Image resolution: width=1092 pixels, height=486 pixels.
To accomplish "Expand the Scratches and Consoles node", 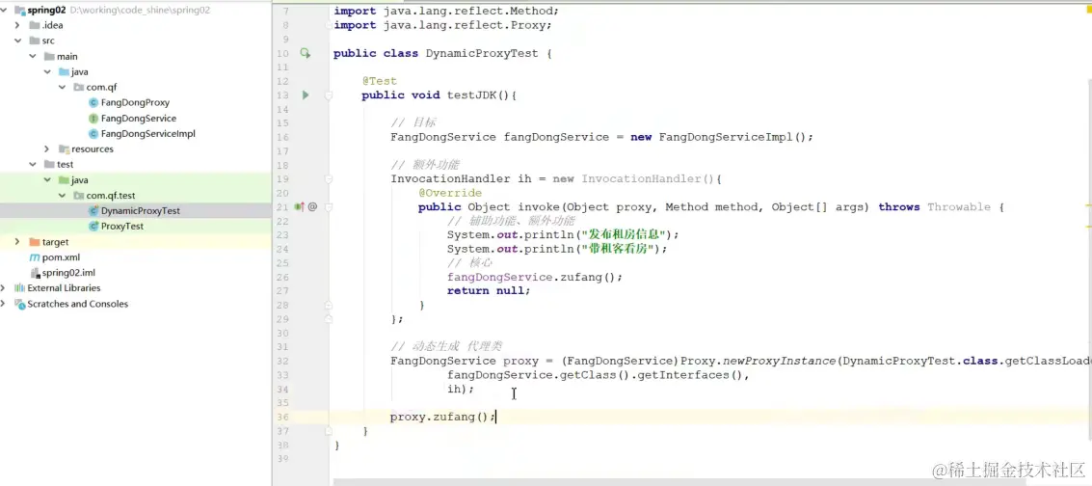I will pos(4,304).
